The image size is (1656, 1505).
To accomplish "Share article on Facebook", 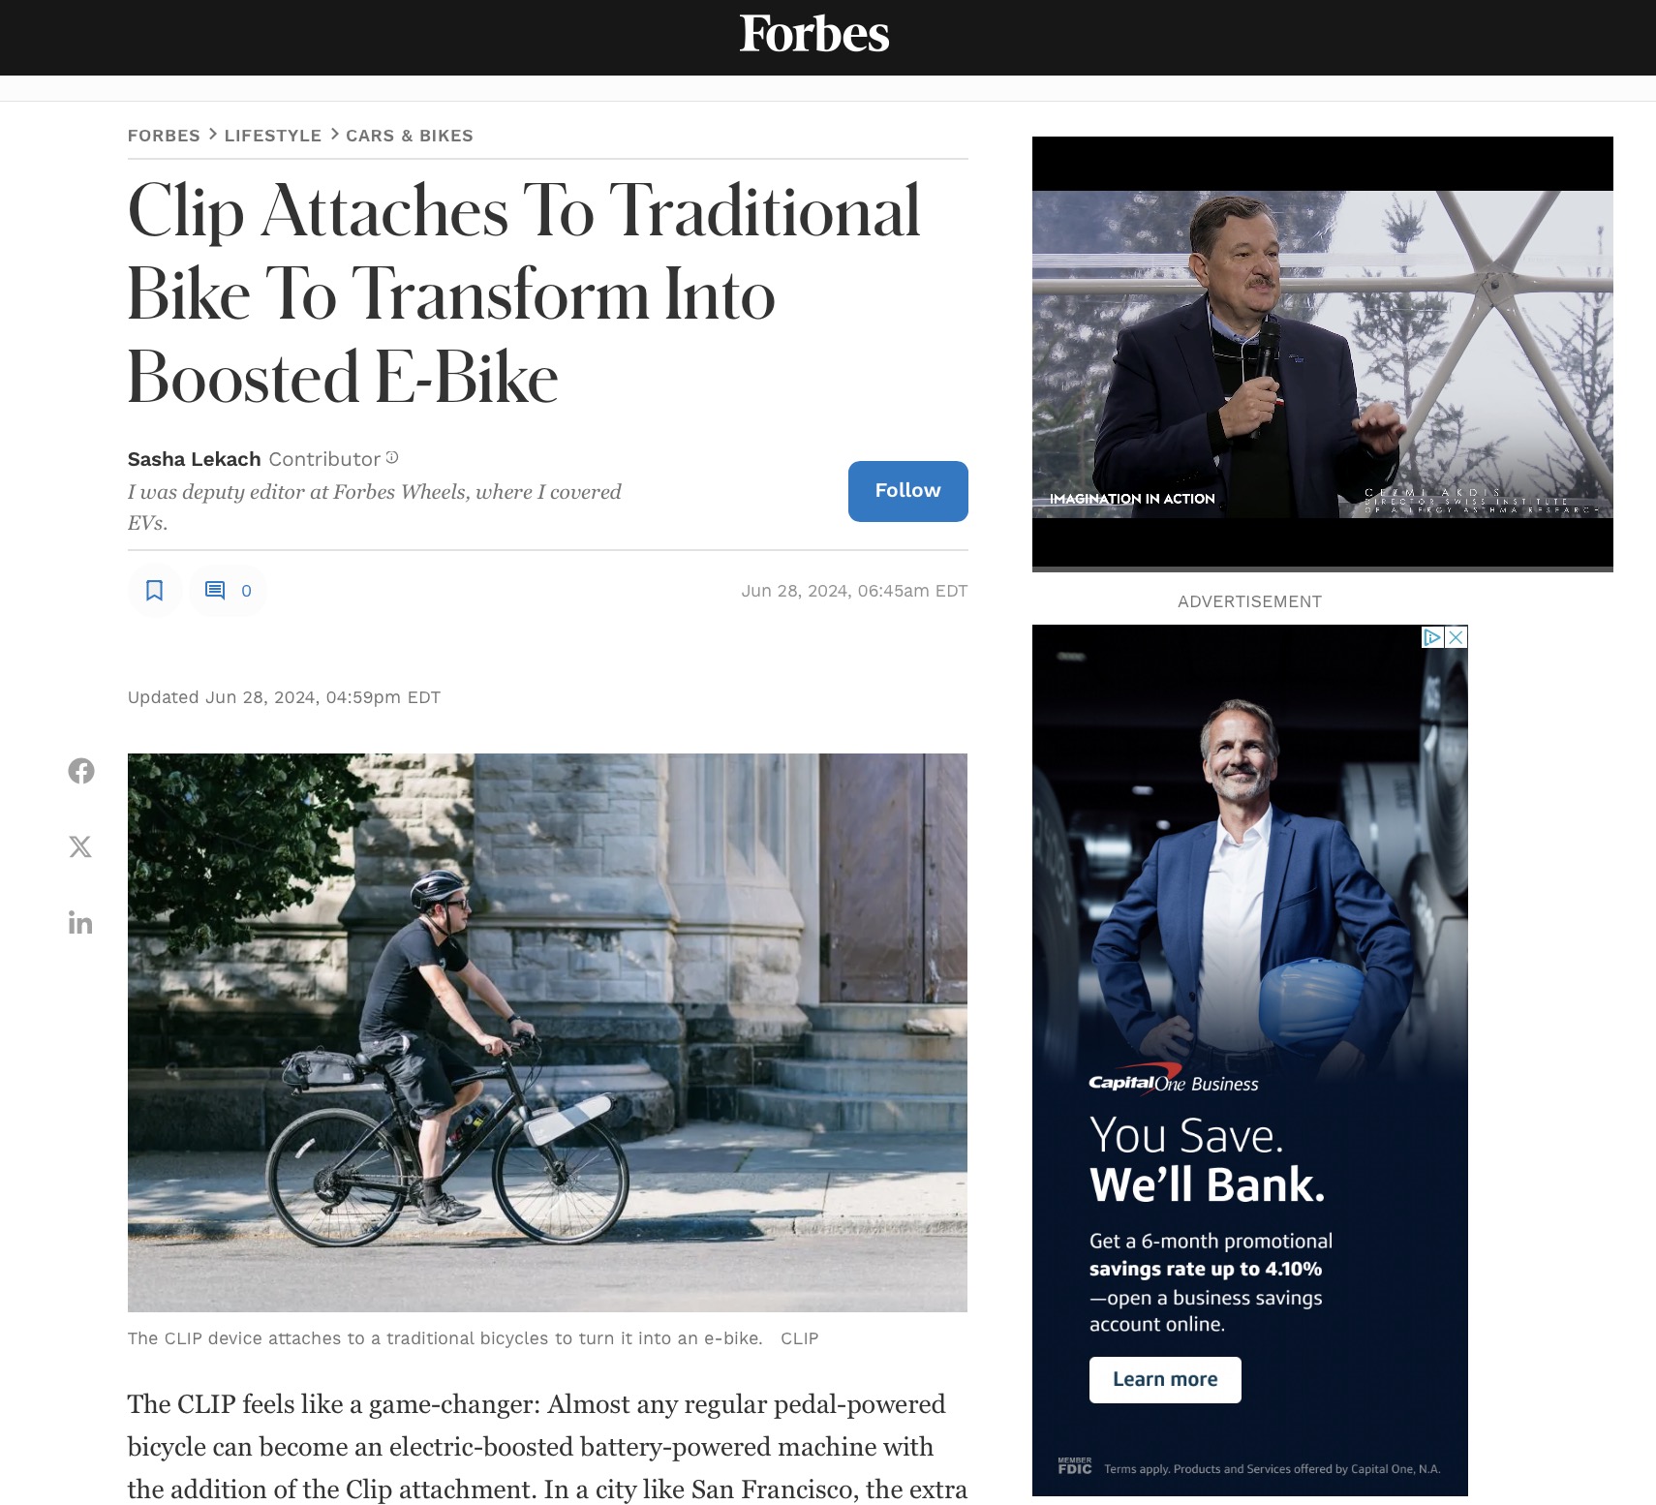I will [81, 771].
